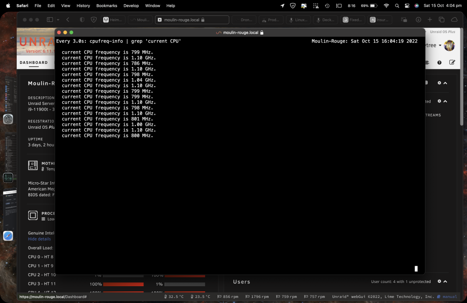
Task: Switch to the Mouli... tab
Action: 140,20
